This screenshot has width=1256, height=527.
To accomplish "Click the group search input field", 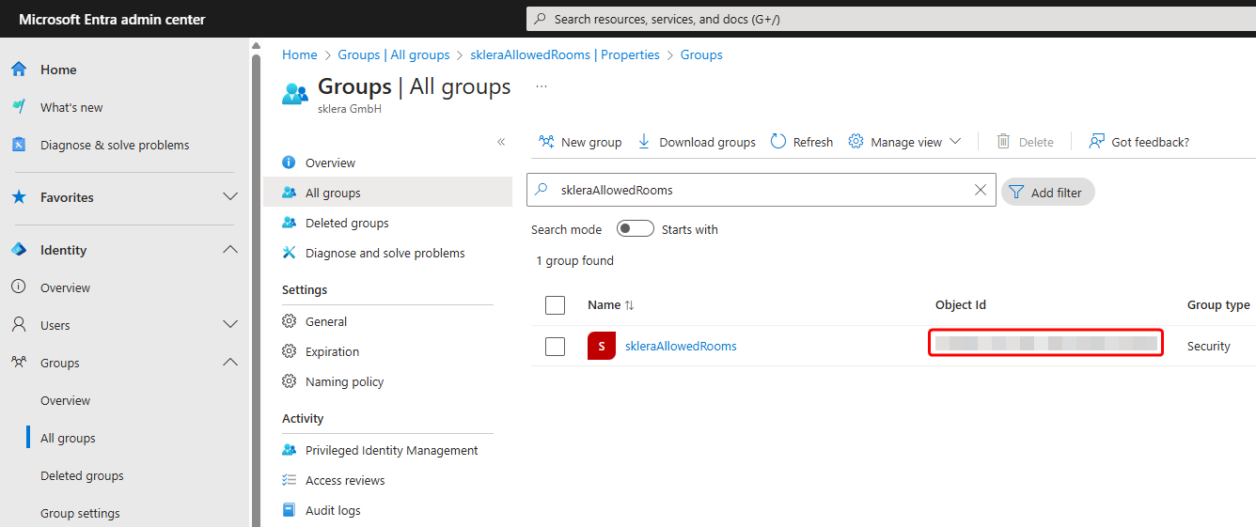I will tap(761, 190).
